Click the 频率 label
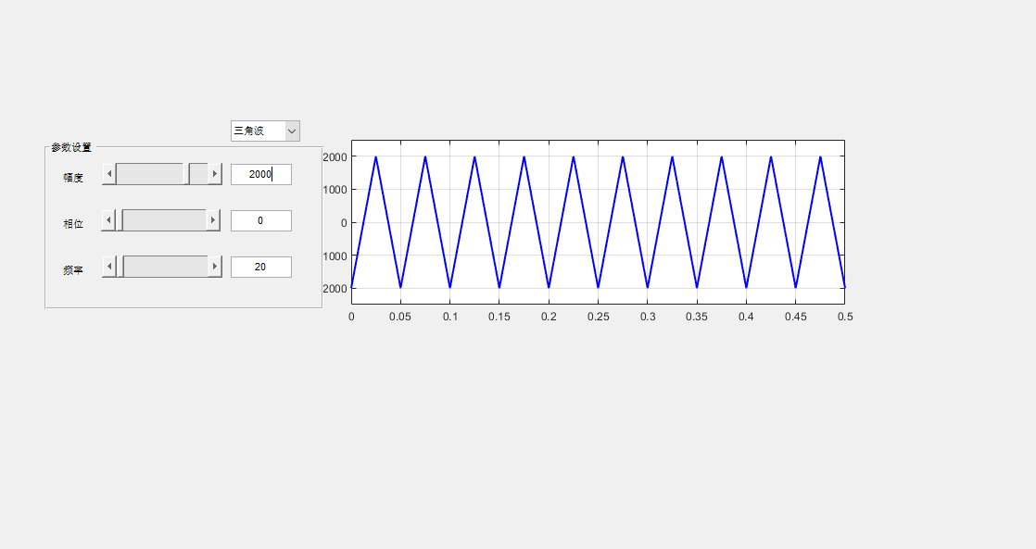 73,270
